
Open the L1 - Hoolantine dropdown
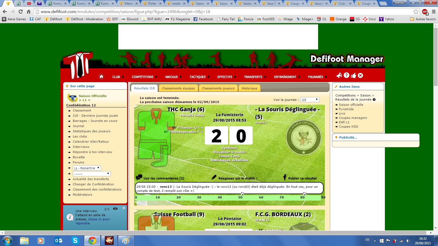87,168
